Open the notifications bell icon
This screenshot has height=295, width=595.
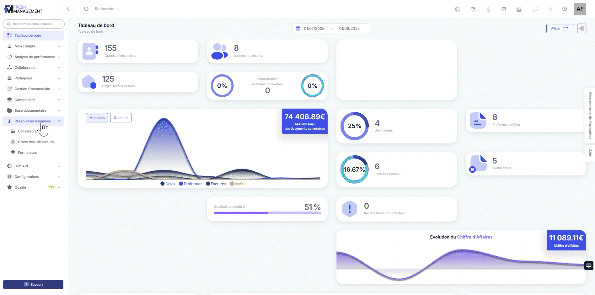point(488,9)
